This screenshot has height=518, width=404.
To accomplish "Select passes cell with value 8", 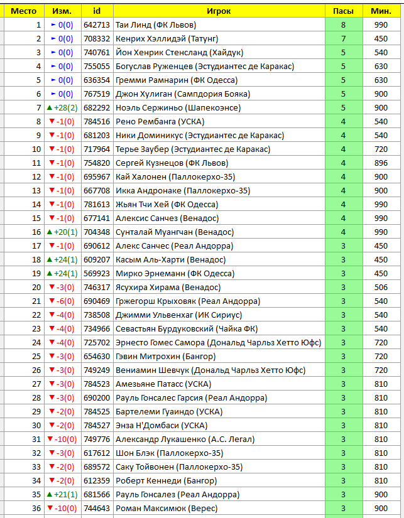I will (344, 24).
